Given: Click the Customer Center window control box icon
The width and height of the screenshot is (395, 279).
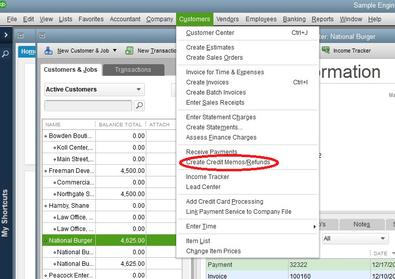Looking at the screenshot, I should click(42, 35).
